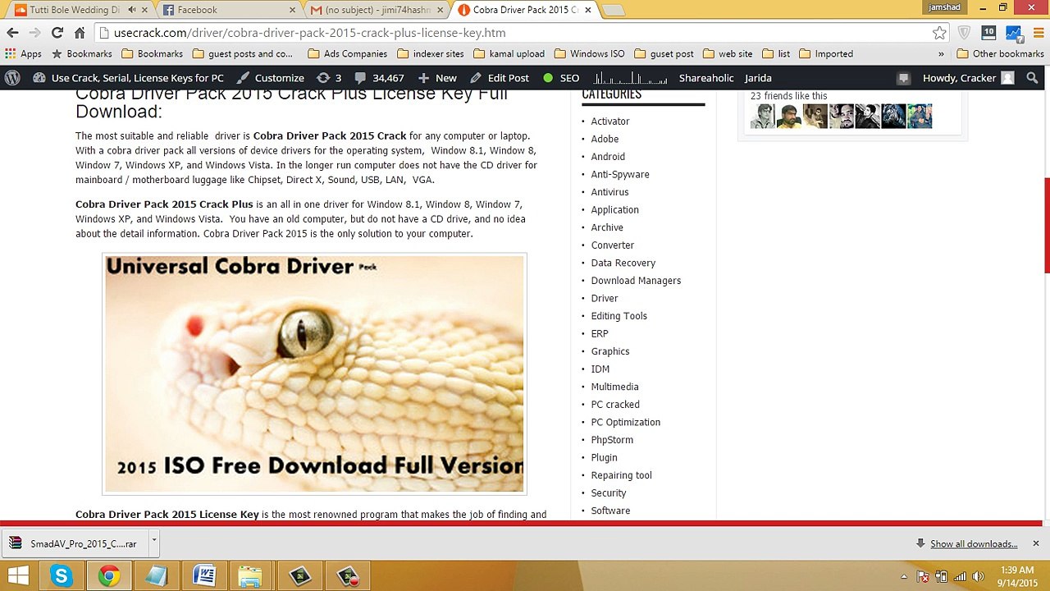Open the admin bar search magnifier icon
1050x591 pixels.
click(1032, 78)
